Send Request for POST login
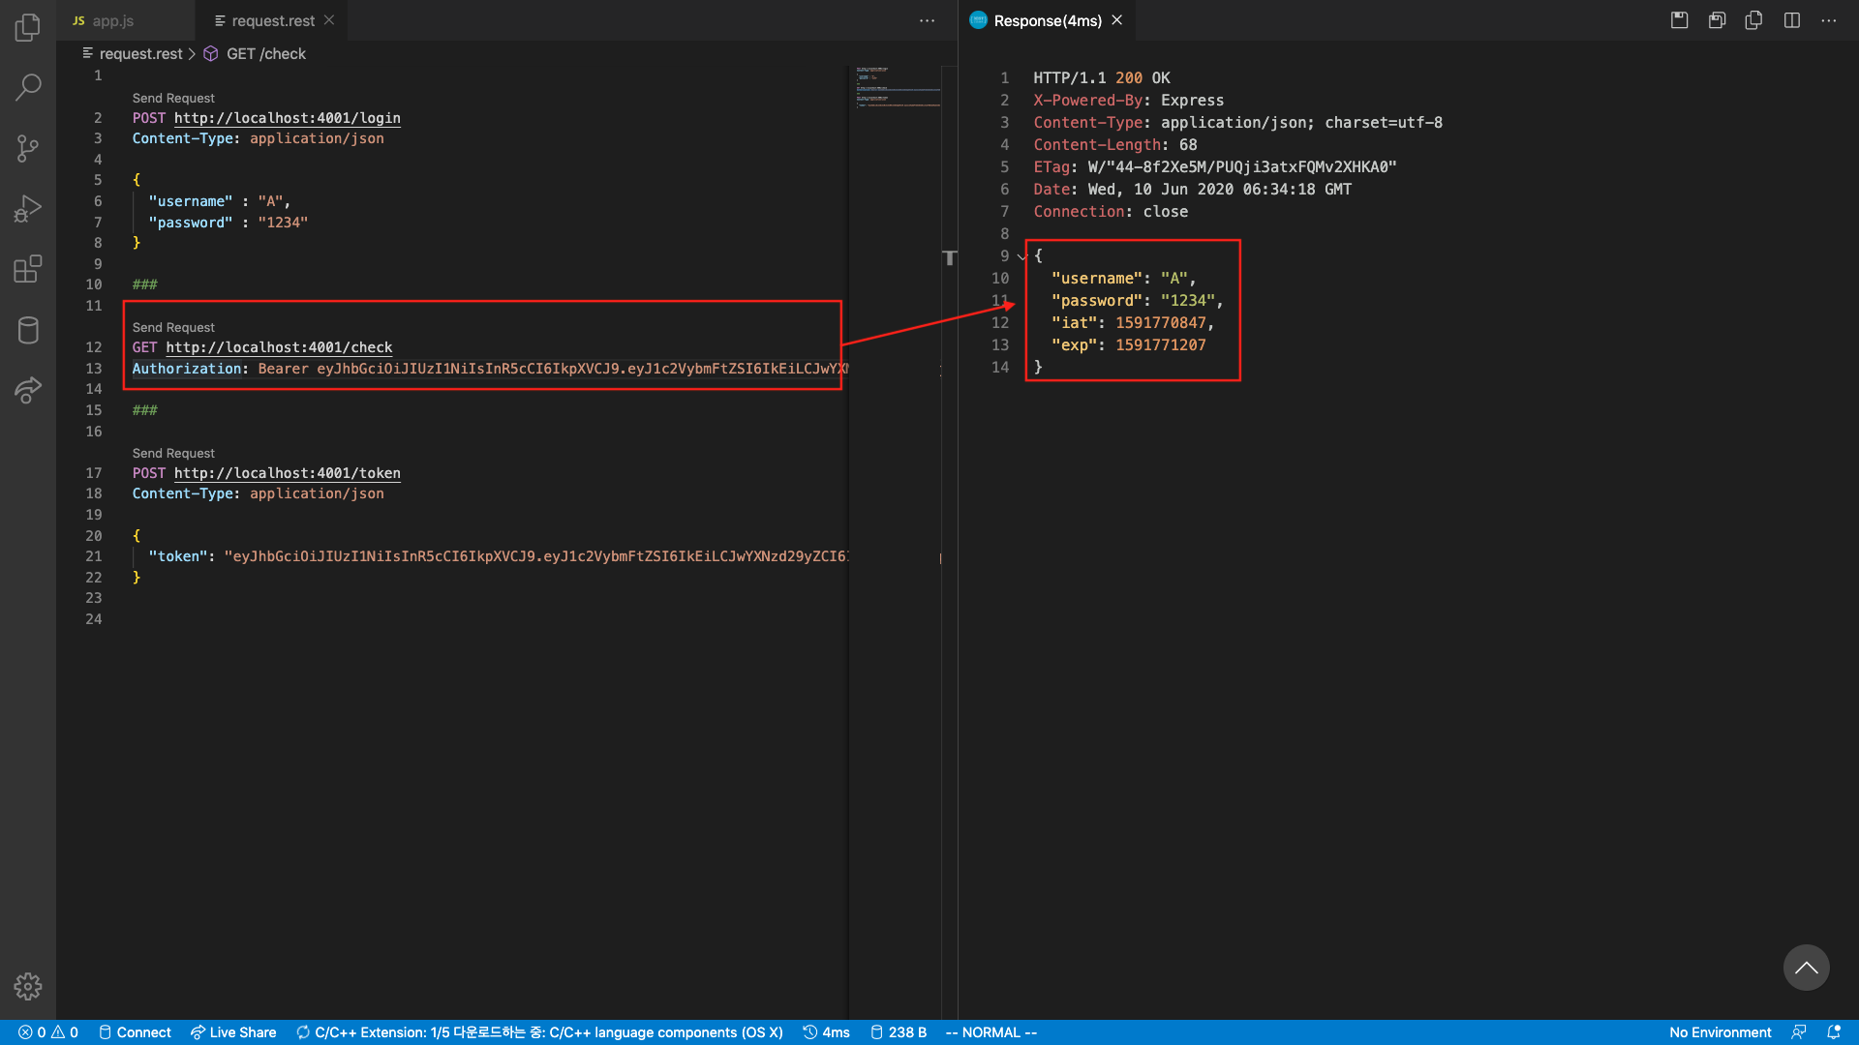1859x1045 pixels. click(173, 98)
